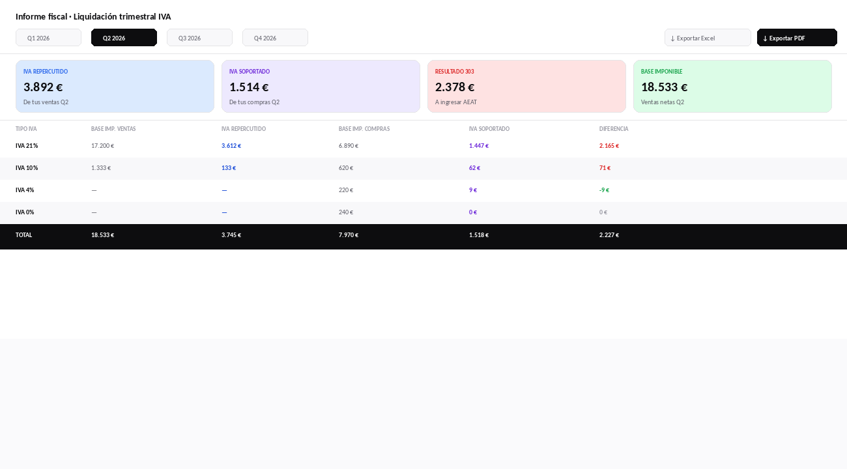Open the Q3 2026 quarter tab
The image size is (847, 469).
[199, 38]
